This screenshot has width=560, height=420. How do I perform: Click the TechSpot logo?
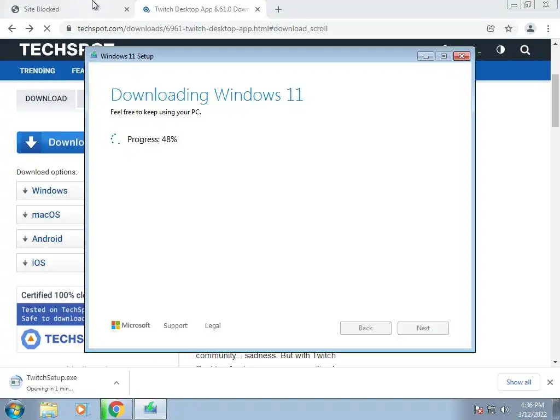[52, 50]
